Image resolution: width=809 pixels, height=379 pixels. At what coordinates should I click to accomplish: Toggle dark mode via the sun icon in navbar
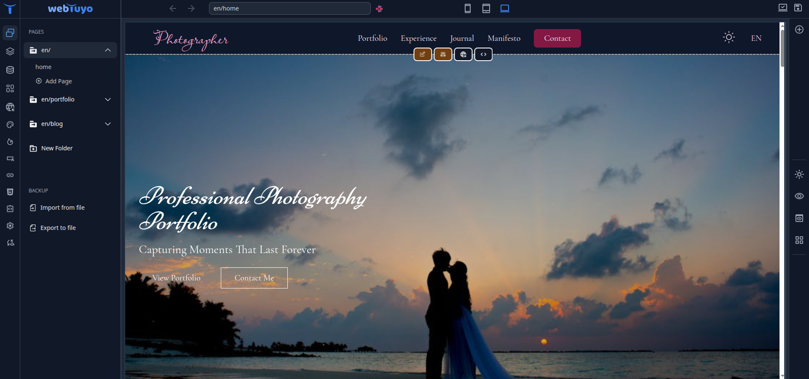point(729,37)
